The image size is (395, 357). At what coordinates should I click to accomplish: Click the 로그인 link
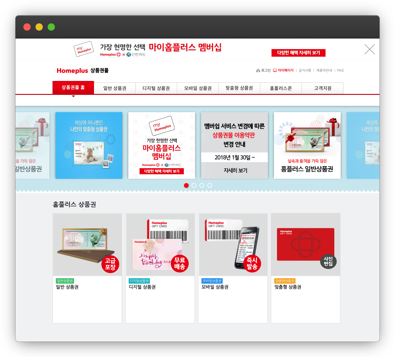263,70
